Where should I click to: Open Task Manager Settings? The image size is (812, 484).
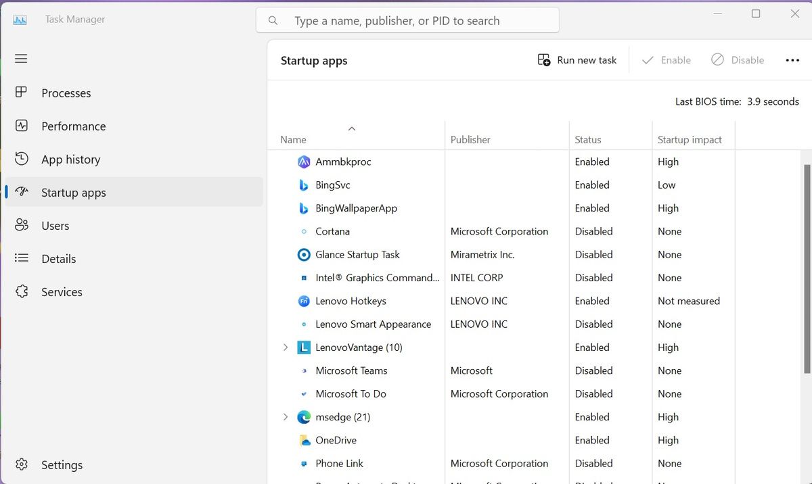click(x=61, y=465)
